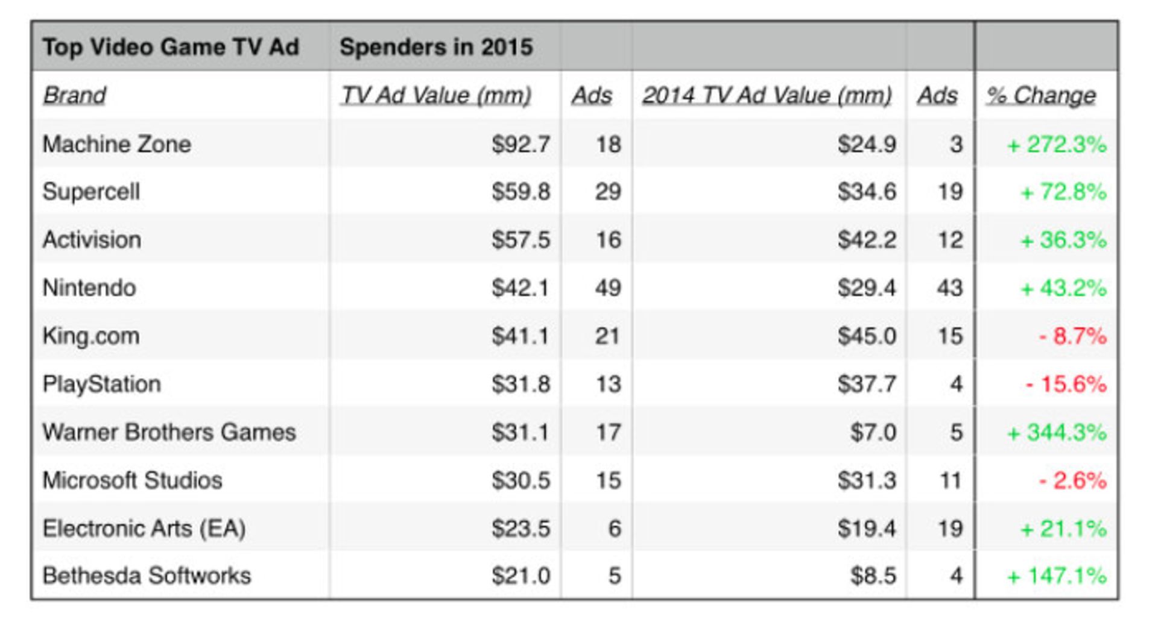Viewport: 1158px width, 625px height.
Task: Click the $92.7 ad value cell
Action: click(x=520, y=144)
